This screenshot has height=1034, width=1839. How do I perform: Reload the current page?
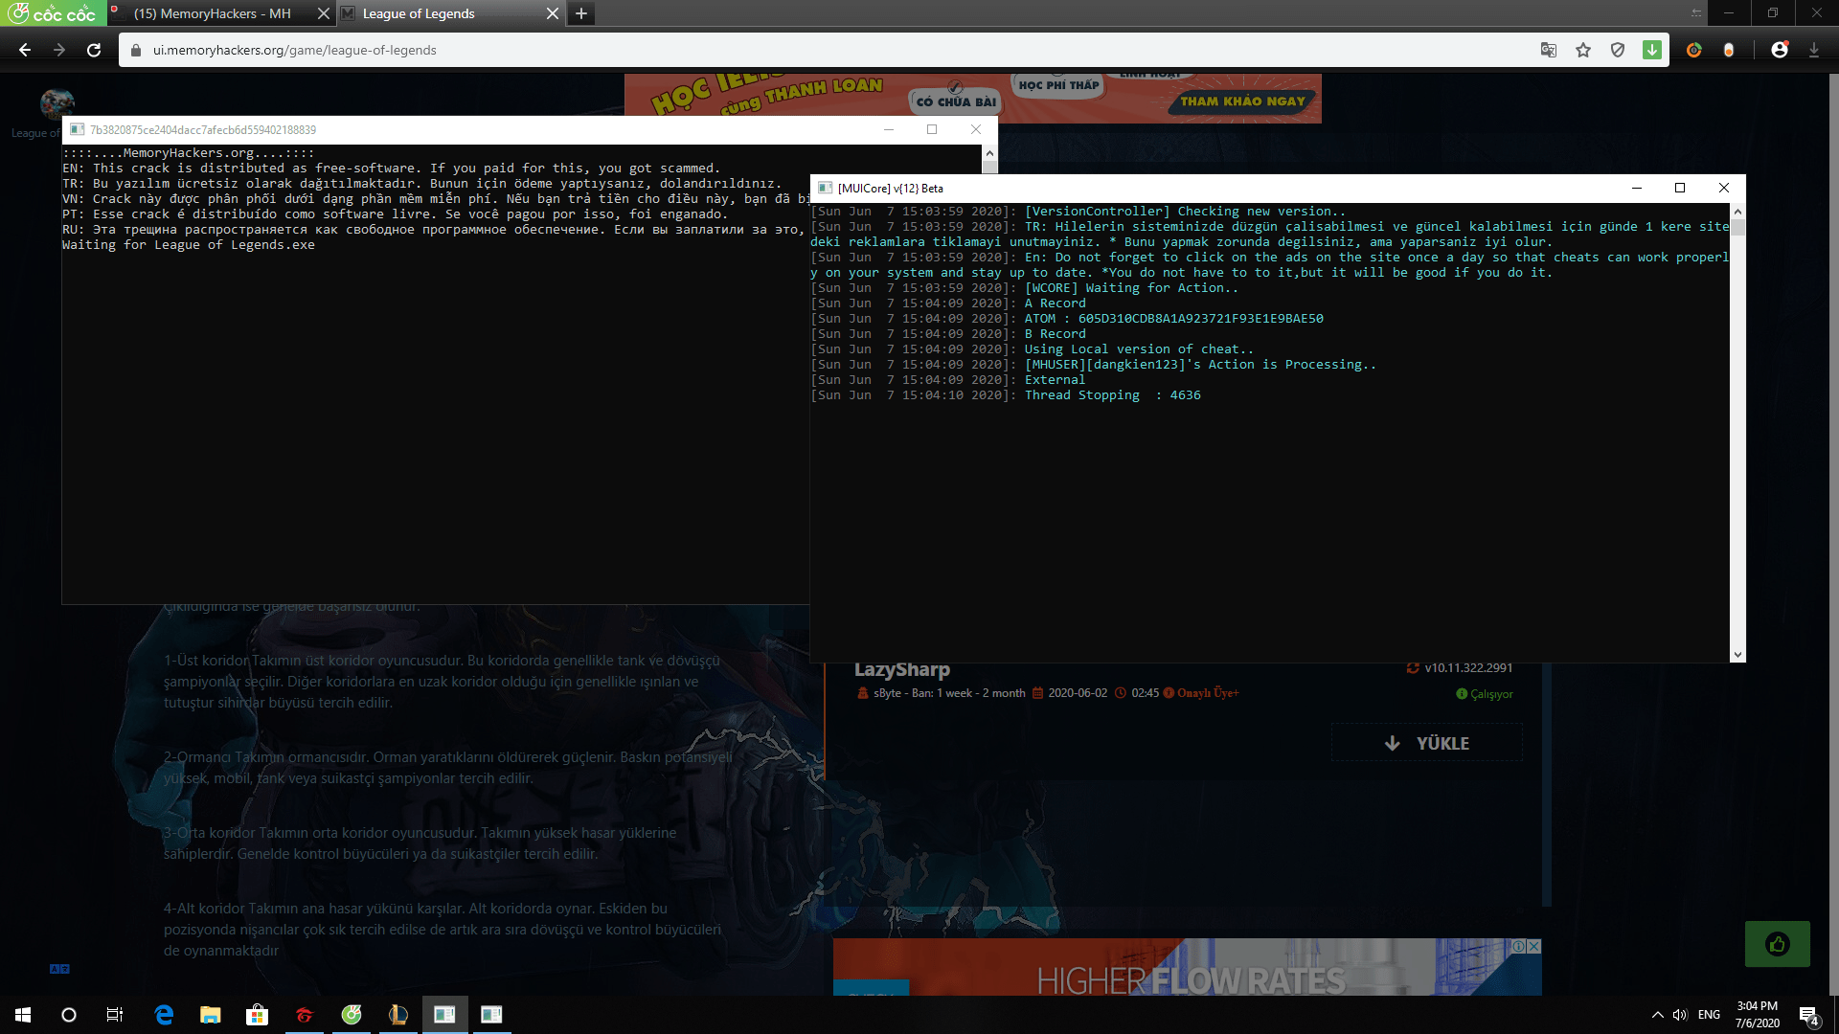(x=94, y=50)
